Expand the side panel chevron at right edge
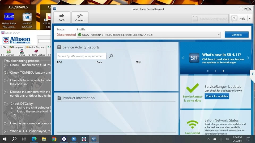 coord(252,74)
